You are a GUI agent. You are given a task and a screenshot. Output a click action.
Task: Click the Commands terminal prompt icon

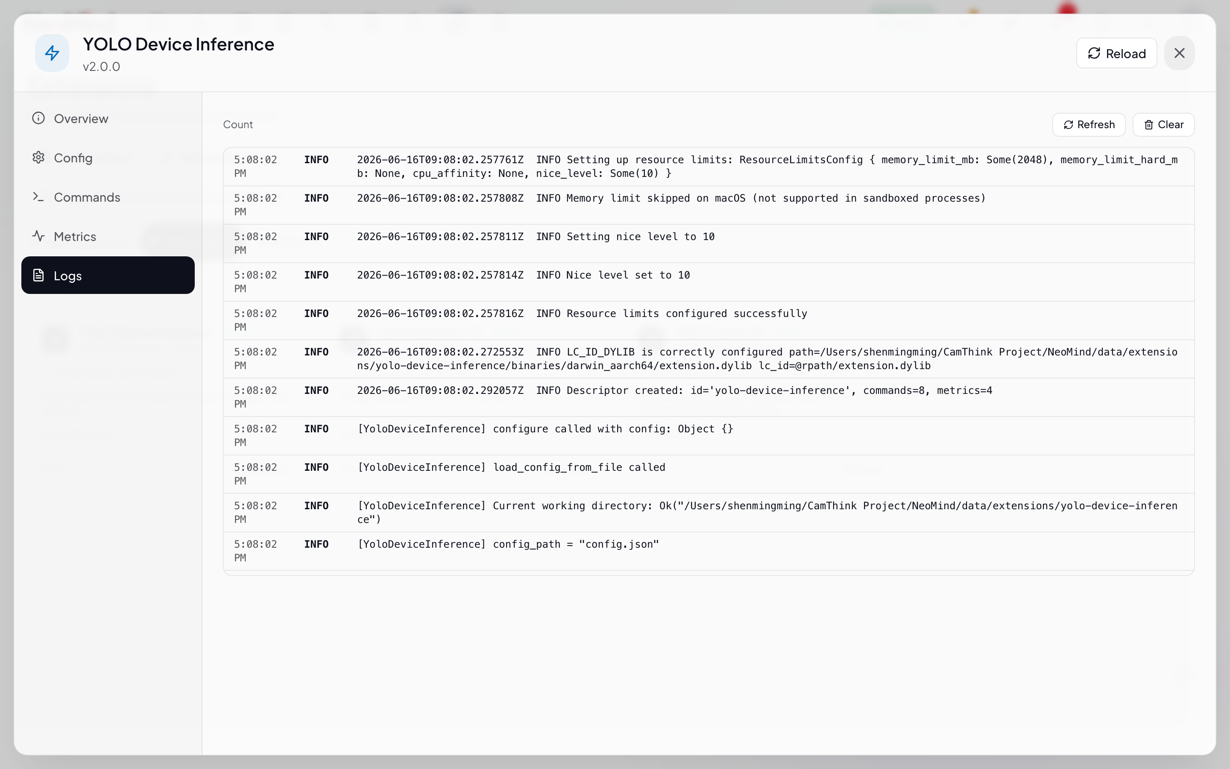point(38,197)
